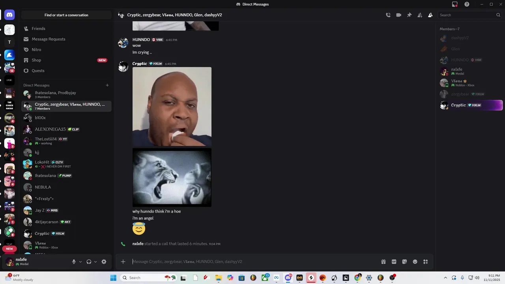Select member Vlone in member list
The image size is (505, 284).
[471, 83]
